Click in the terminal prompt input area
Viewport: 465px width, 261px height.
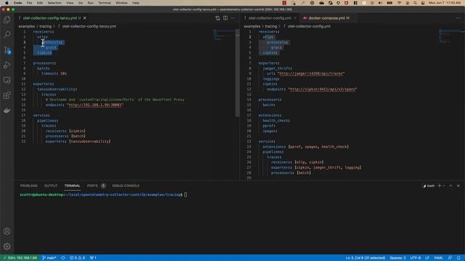click(x=186, y=195)
